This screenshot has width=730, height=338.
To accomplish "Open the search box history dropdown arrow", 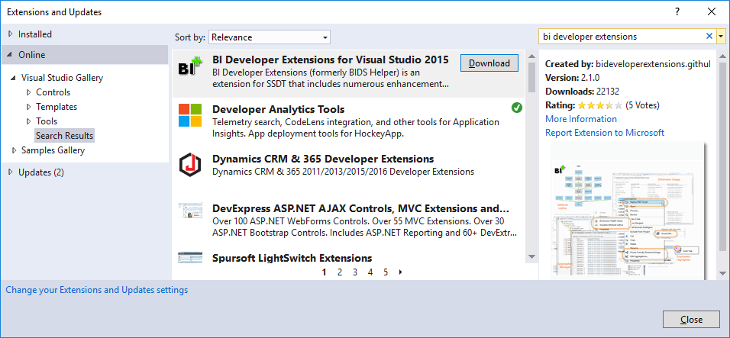I will click(721, 37).
